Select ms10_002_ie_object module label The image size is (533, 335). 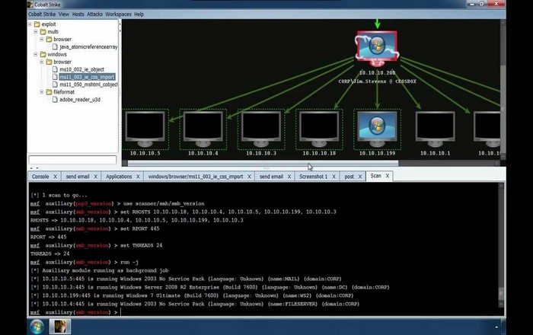coord(82,69)
